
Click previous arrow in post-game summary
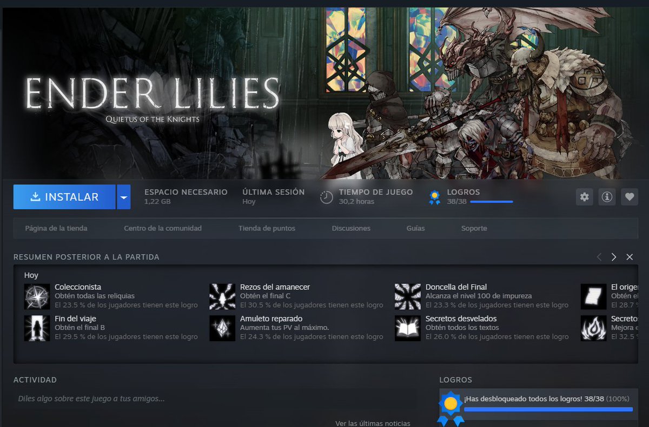[599, 257]
